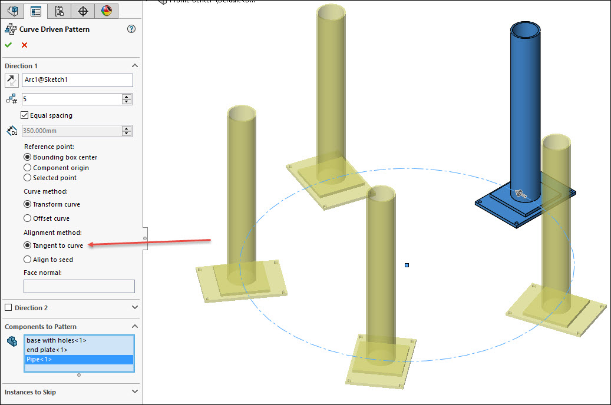Click the blue seed pipe component
Screen dimensions: 611x405
526,113
